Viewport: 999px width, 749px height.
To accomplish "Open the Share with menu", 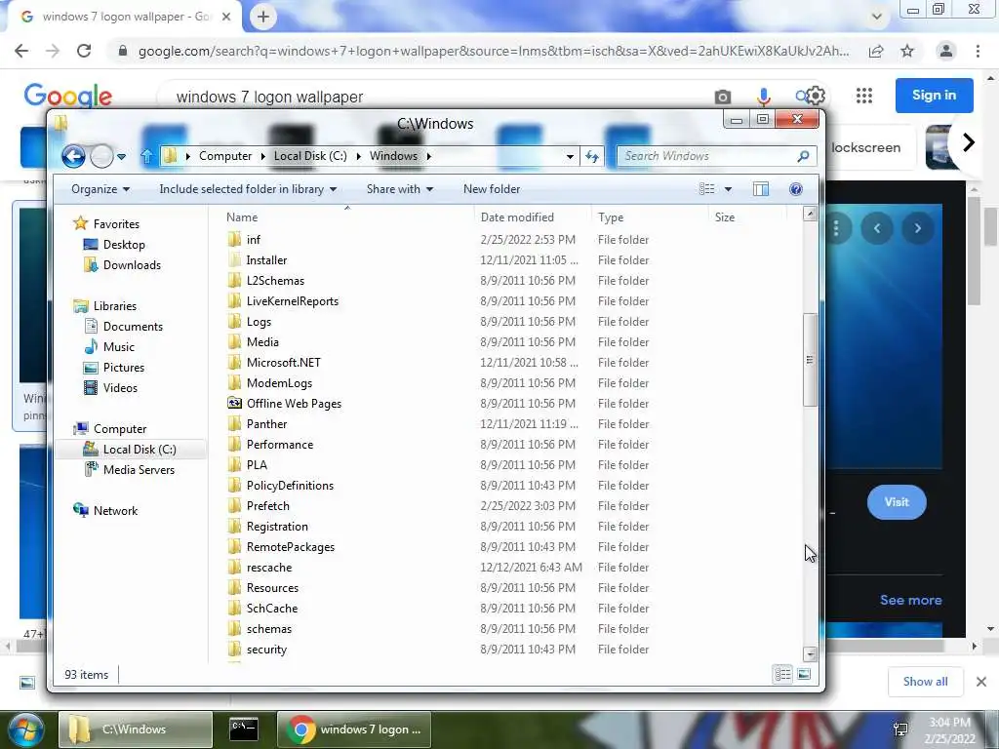I will point(399,189).
